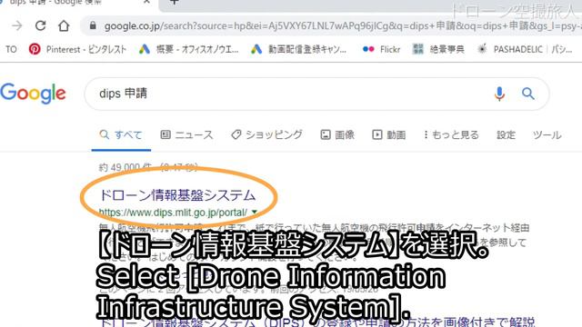Image resolution: width=582 pixels, height=327 pixels.
Task: Open the 設定 search settings
Action: [506, 134]
